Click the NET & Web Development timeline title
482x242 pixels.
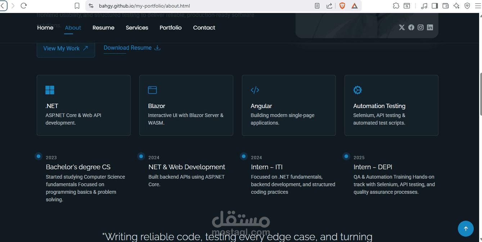point(187,167)
